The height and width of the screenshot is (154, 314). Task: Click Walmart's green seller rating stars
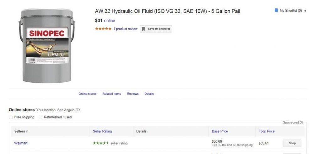[x=101, y=143]
